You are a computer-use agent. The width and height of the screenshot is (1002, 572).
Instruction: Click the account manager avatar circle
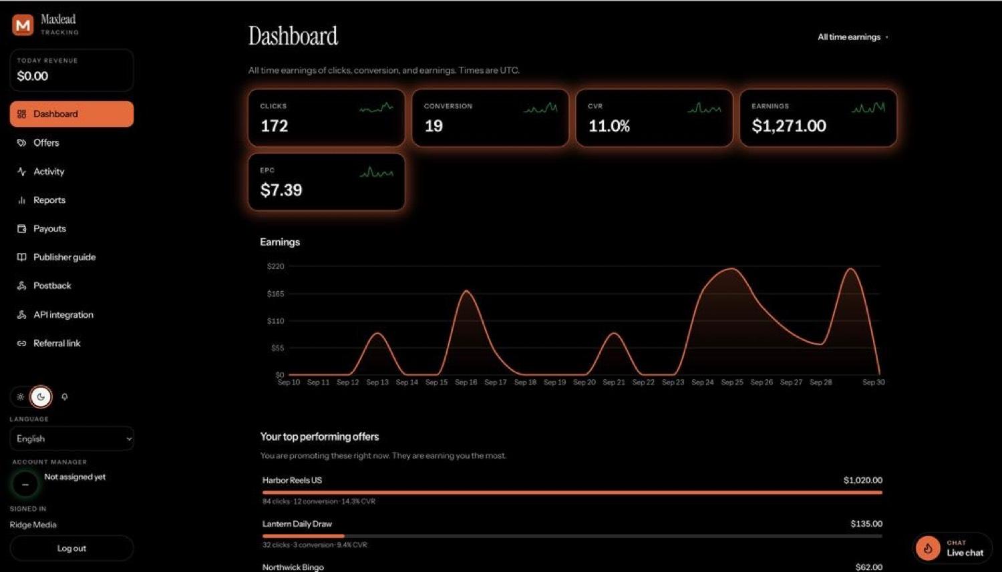25,484
